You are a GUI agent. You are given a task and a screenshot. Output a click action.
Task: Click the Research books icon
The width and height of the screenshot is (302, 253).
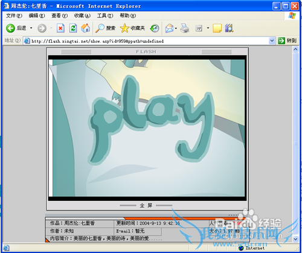point(229,28)
